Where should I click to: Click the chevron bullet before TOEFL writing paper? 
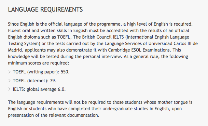click(9, 72)
